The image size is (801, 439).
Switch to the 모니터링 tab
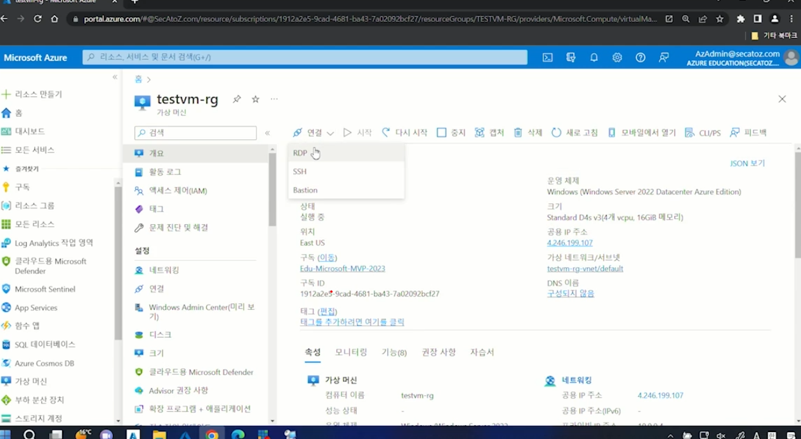tap(351, 352)
